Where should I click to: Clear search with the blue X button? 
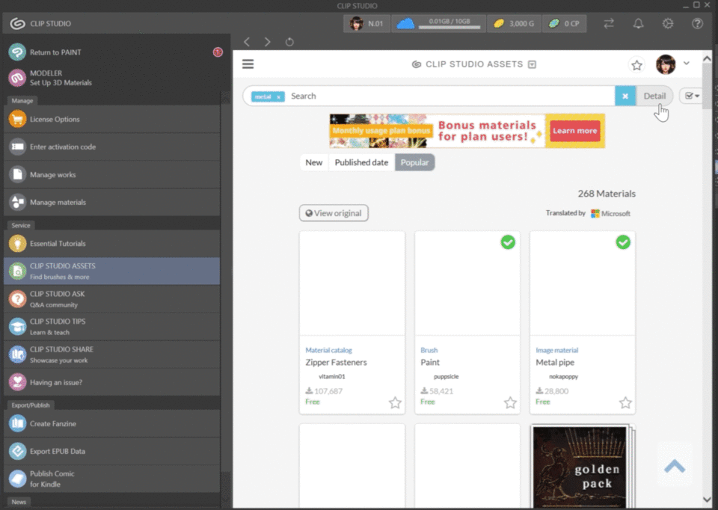[x=625, y=96]
